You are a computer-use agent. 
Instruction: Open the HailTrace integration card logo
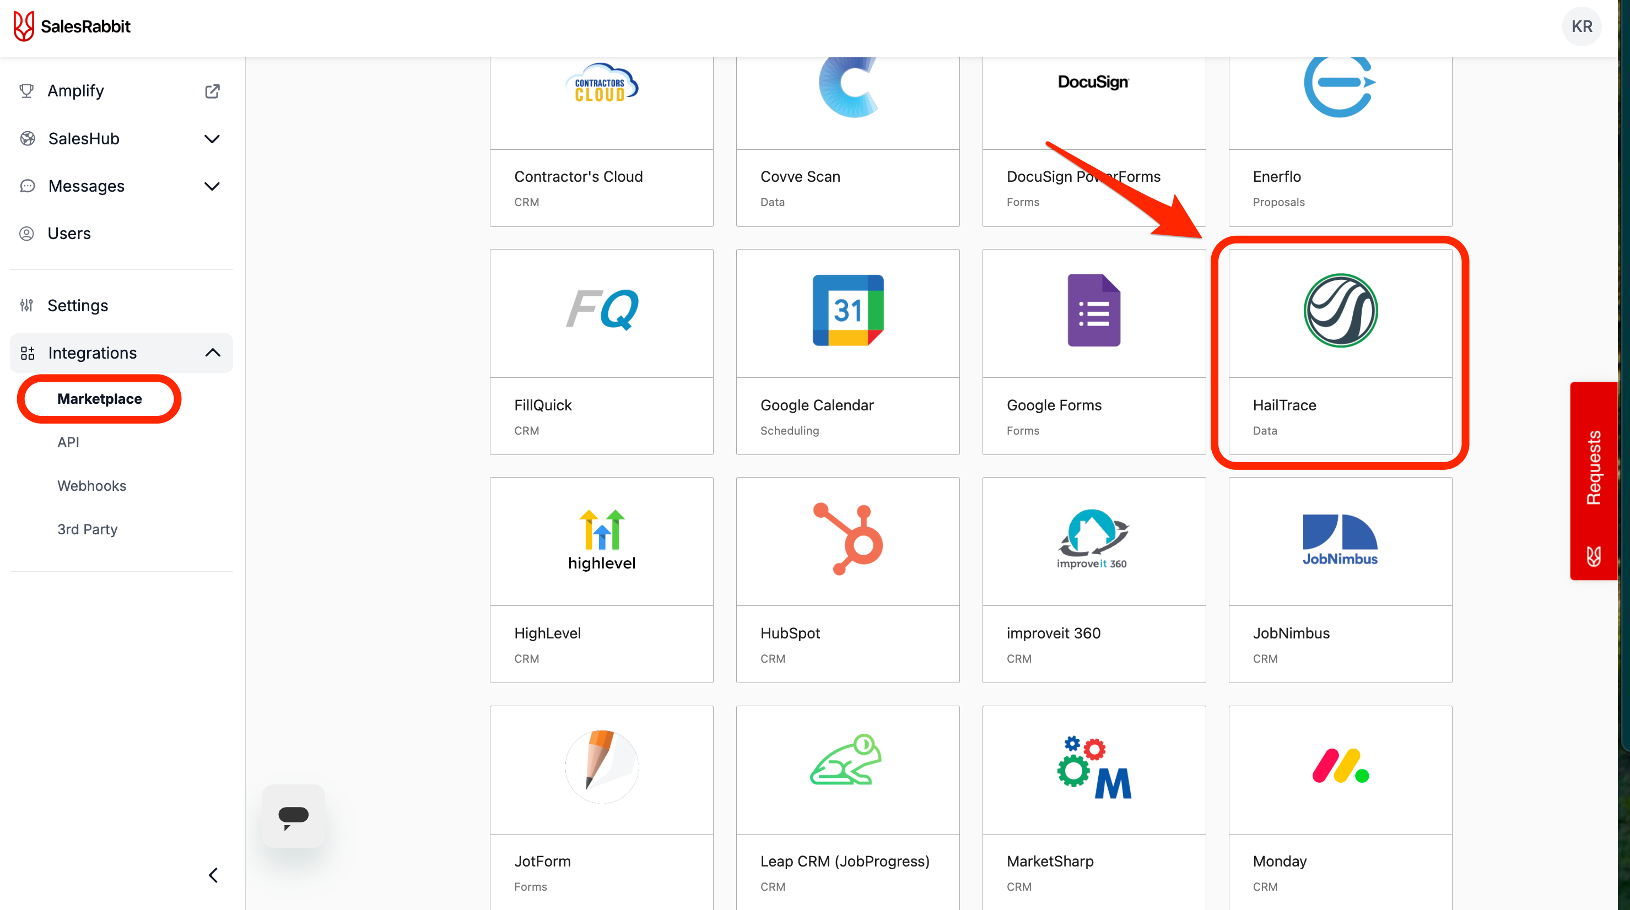(x=1340, y=311)
